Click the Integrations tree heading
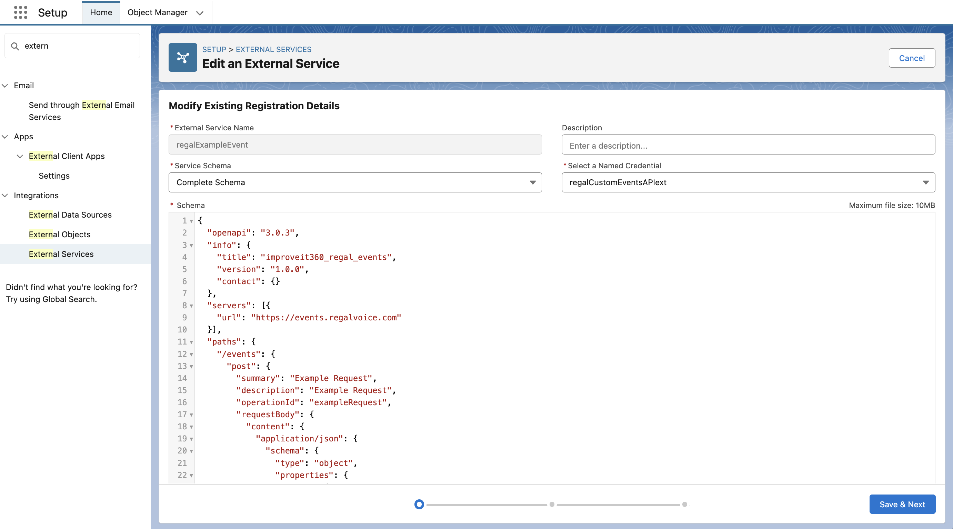This screenshot has width=953, height=529. tap(36, 195)
